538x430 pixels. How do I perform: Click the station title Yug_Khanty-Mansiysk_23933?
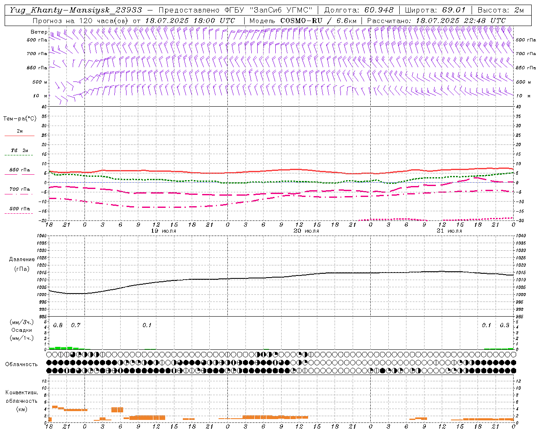click(x=76, y=10)
